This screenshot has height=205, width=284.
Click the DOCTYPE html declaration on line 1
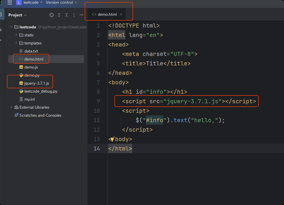[134, 26]
